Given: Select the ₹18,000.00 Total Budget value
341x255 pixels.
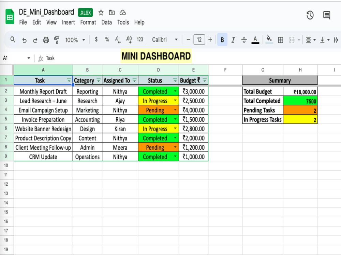Looking at the screenshot, I should click(x=300, y=91).
